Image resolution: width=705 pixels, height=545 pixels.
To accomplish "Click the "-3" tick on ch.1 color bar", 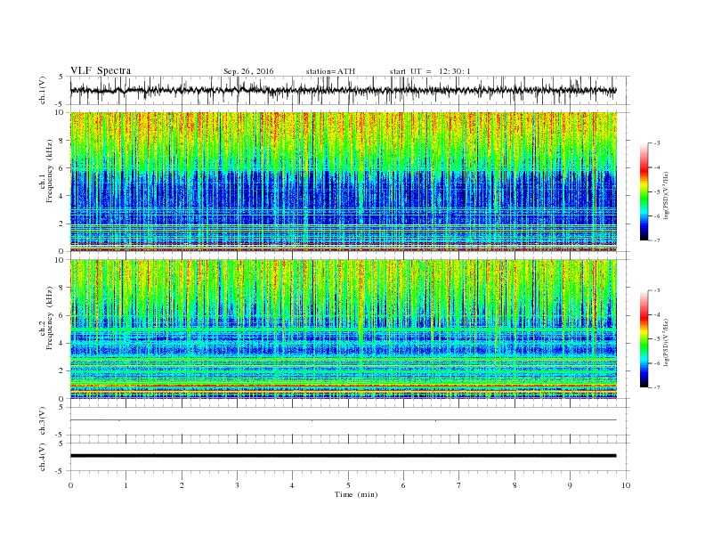I will (656, 143).
